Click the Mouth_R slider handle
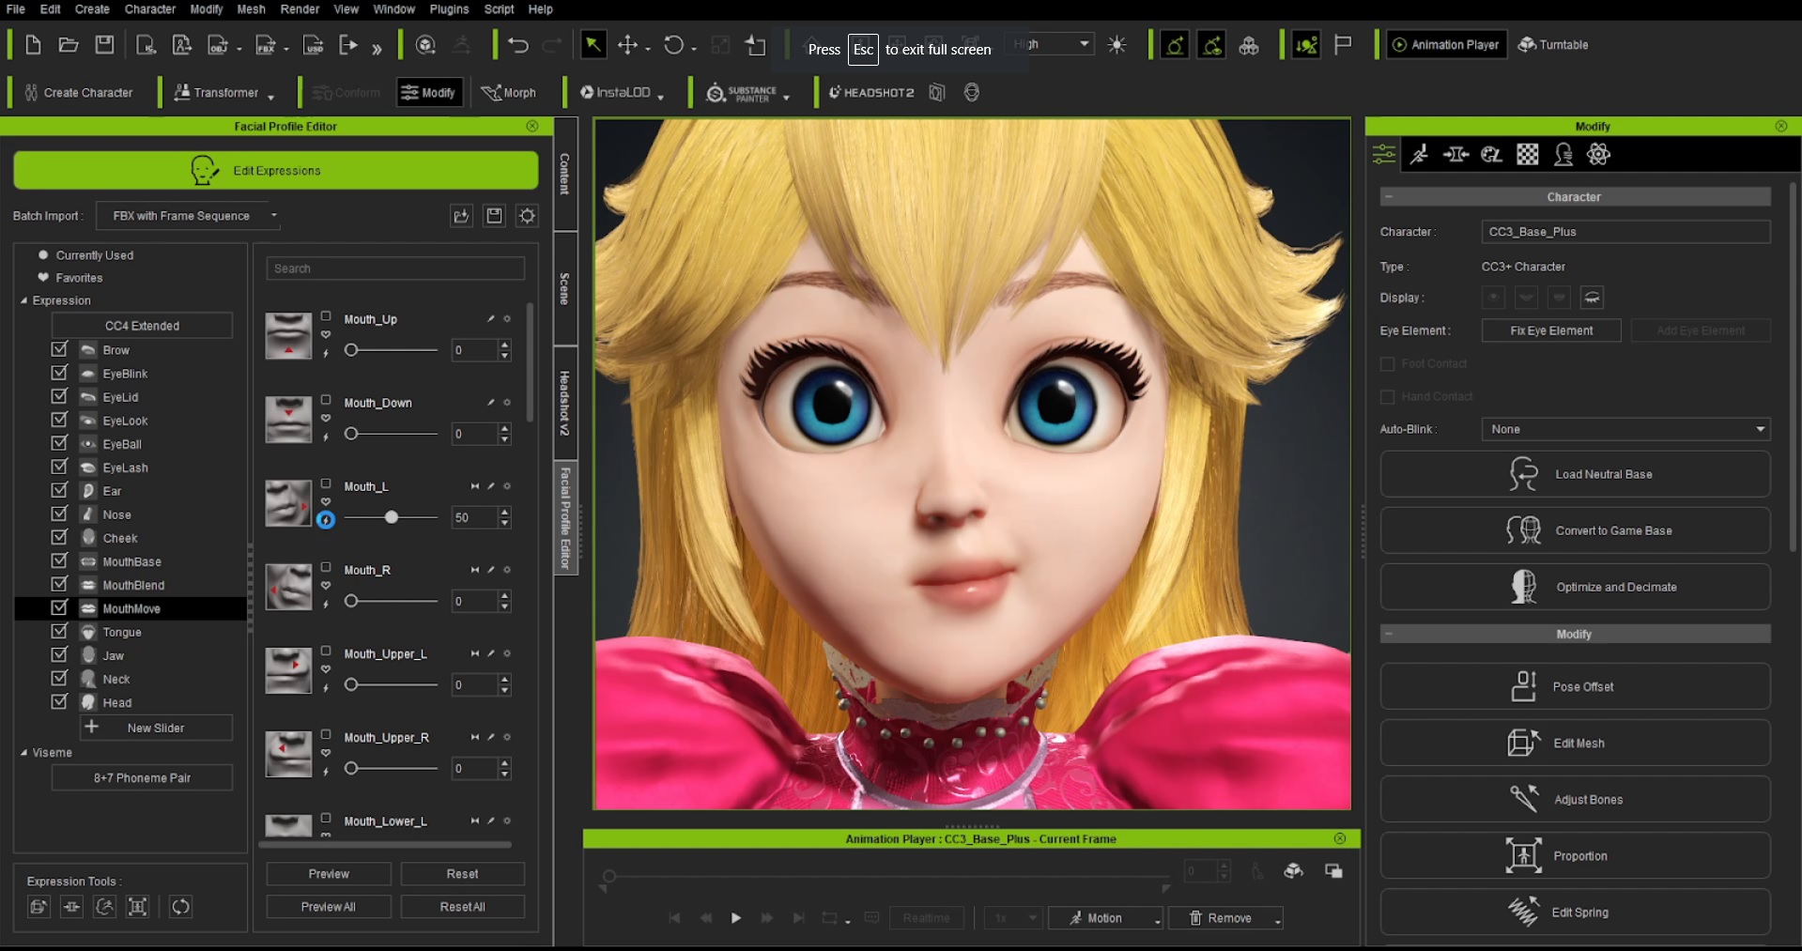 351,601
